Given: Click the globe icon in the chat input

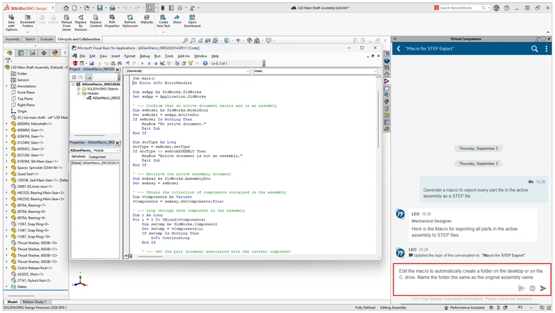Looking at the screenshot, I should tap(532, 289).
